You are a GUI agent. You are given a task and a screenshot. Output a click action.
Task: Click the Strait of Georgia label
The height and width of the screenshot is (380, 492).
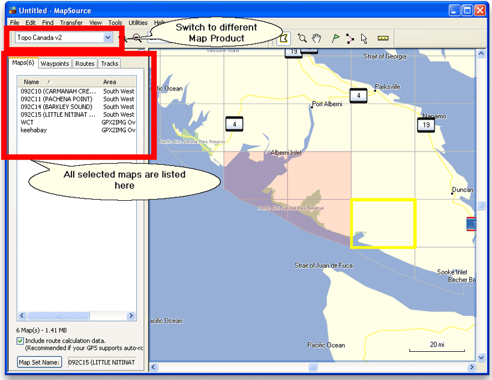pos(385,56)
